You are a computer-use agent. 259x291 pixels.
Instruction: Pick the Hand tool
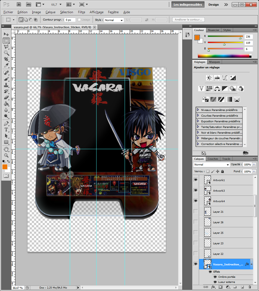coord(6,149)
